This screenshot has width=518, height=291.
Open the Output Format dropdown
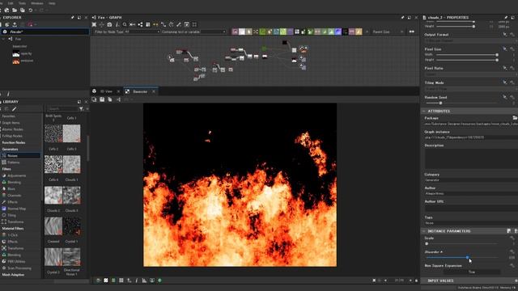[x=470, y=40]
